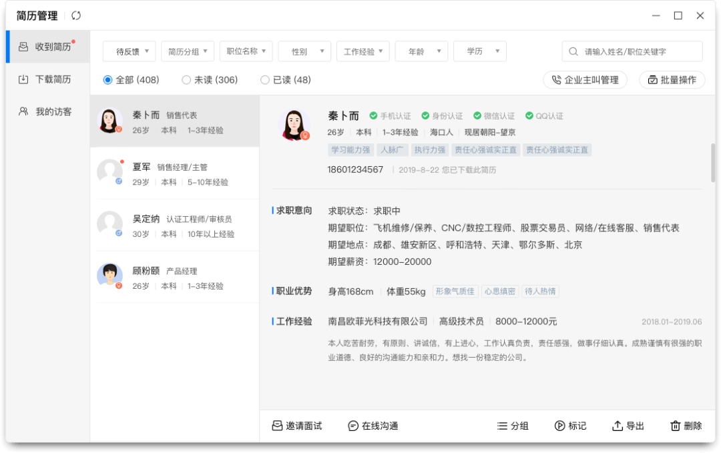Click 顾粉颐's avatar in the list

coord(109,276)
